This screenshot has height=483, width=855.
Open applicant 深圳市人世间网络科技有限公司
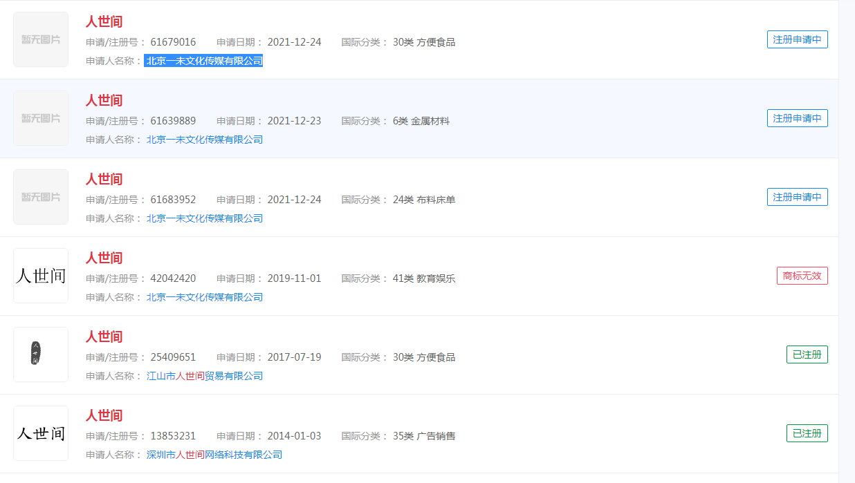(214, 455)
